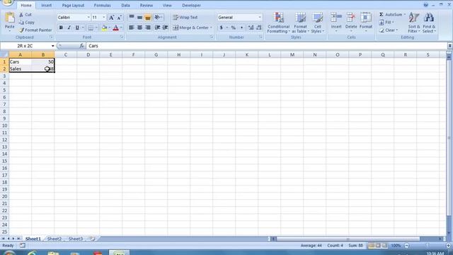Open the font size dropdown
The height and width of the screenshot is (255, 453).
[104, 17]
